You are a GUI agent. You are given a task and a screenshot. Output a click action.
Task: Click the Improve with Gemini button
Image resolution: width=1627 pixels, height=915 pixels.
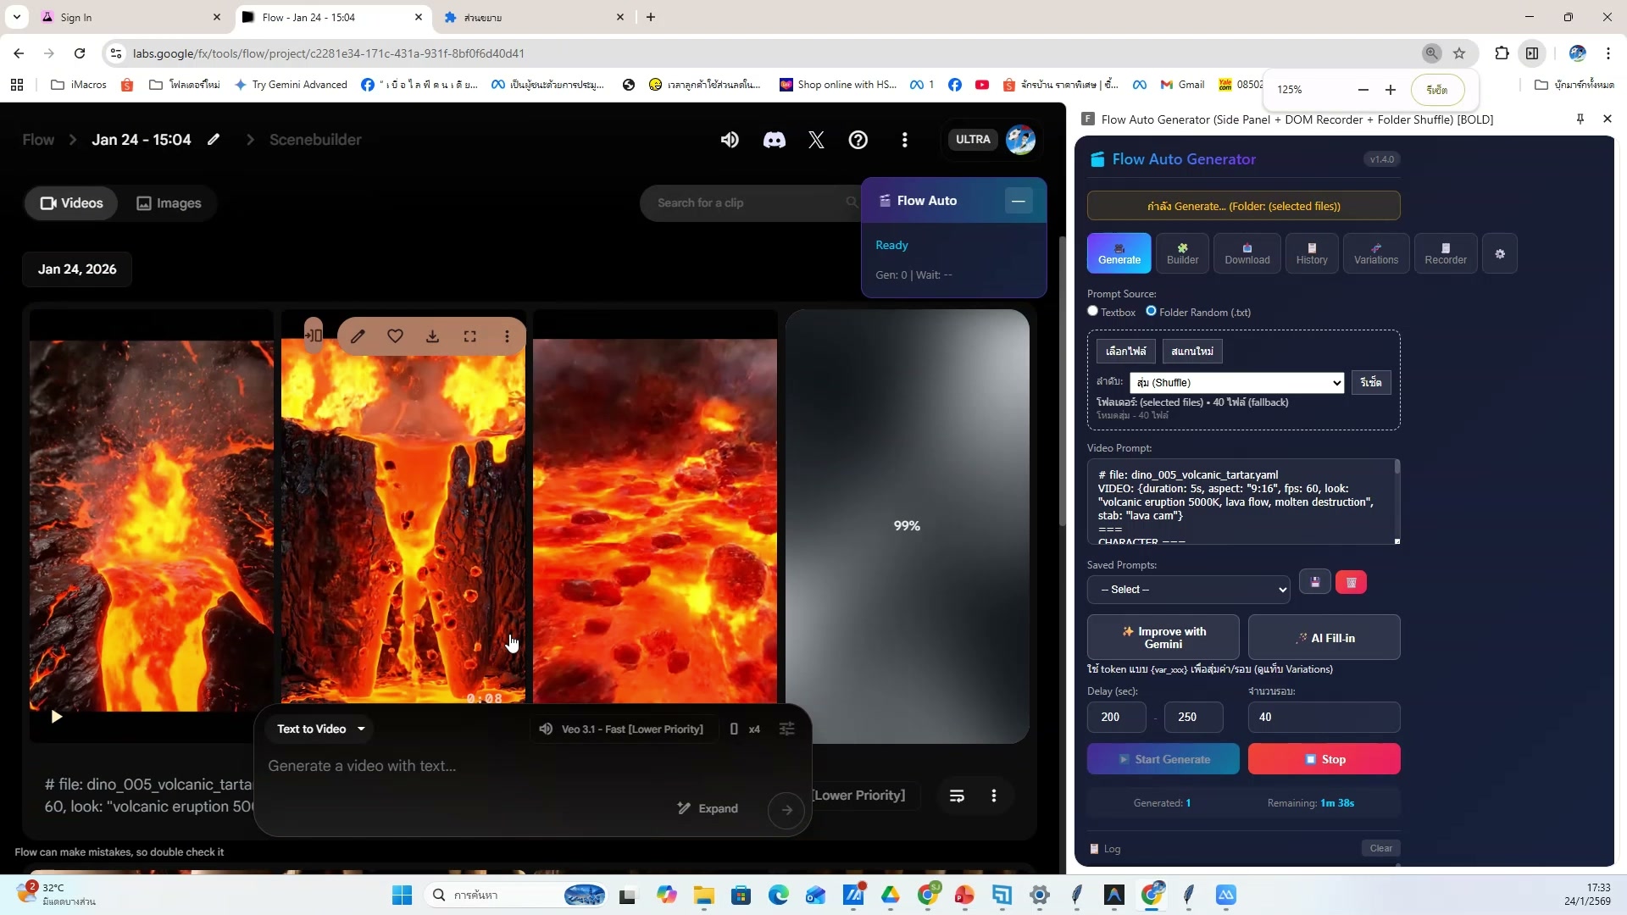point(1163,637)
